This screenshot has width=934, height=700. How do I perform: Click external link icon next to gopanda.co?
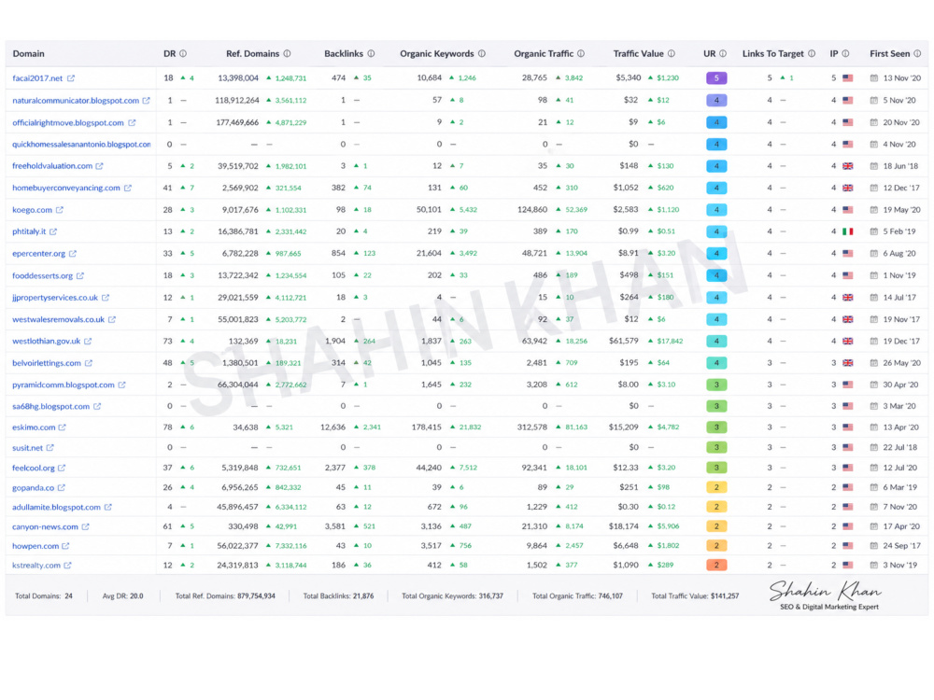tap(62, 487)
